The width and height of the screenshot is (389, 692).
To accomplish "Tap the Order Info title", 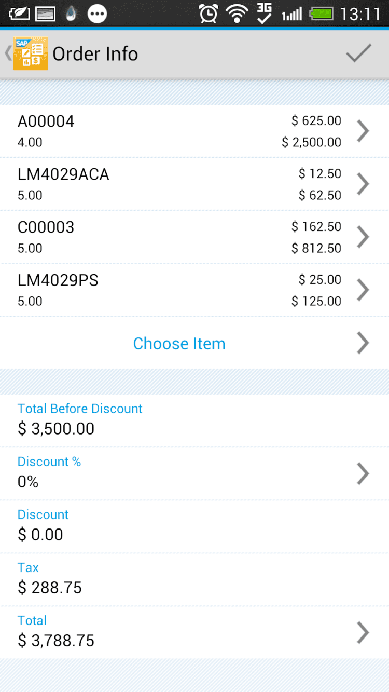I will pyautogui.click(x=95, y=54).
